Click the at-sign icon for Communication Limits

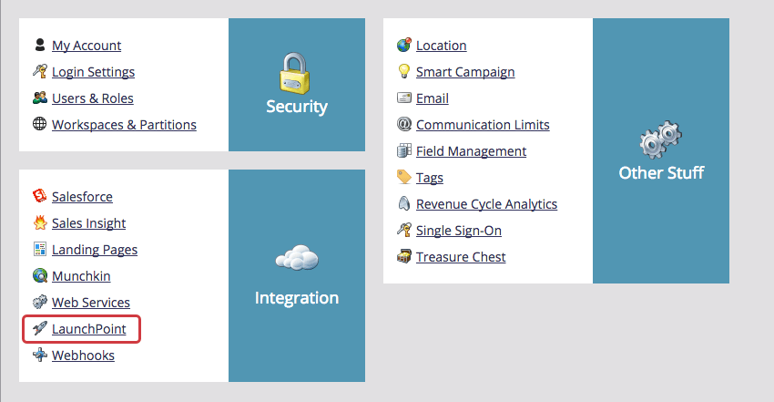(404, 124)
